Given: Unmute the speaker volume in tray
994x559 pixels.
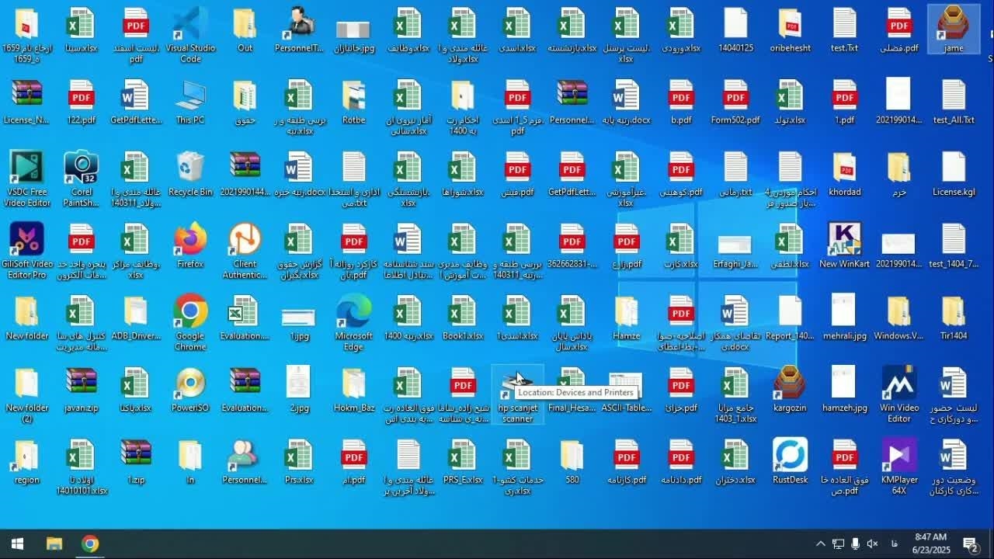Looking at the screenshot, I should coord(872,543).
